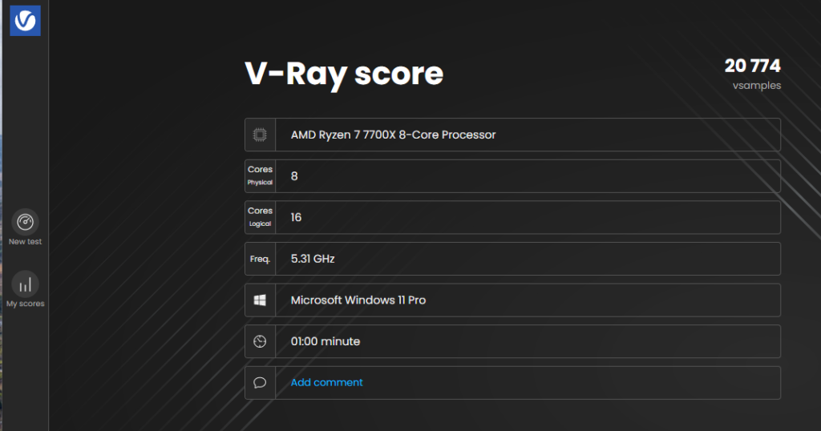Click the CPU chip icon
The image size is (821, 431).
coord(260,135)
